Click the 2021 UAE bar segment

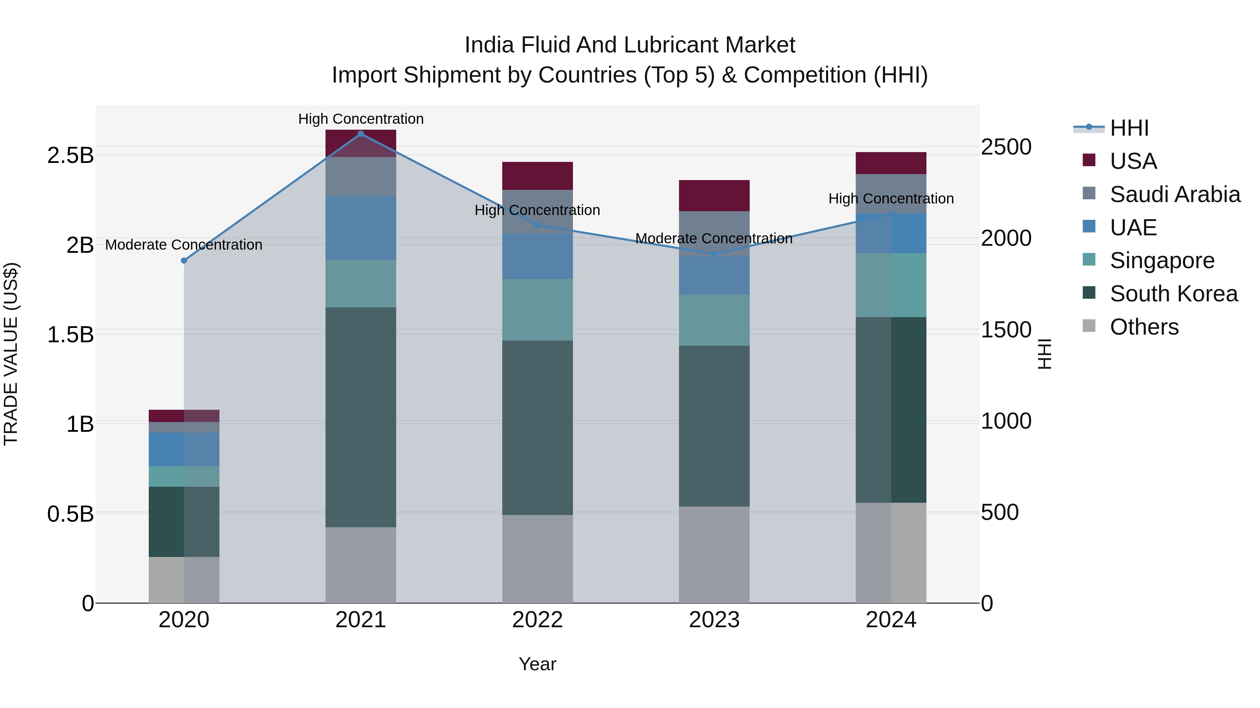[x=361, y=228]
